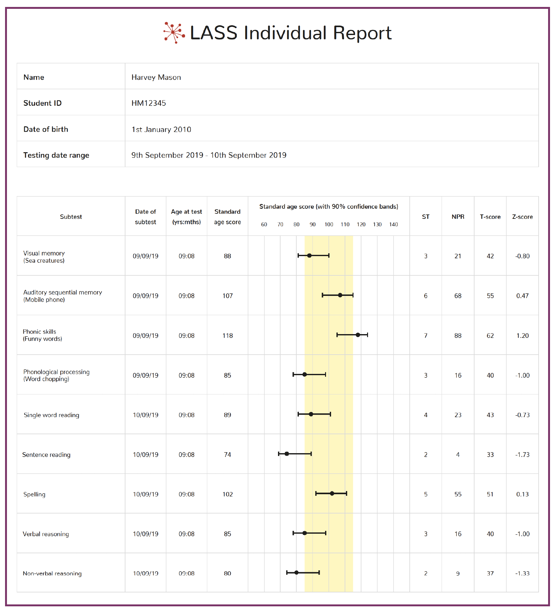Screen dimensions: 556x612
Task: Click the 'Date of birth' label
Action: [46, 129]
